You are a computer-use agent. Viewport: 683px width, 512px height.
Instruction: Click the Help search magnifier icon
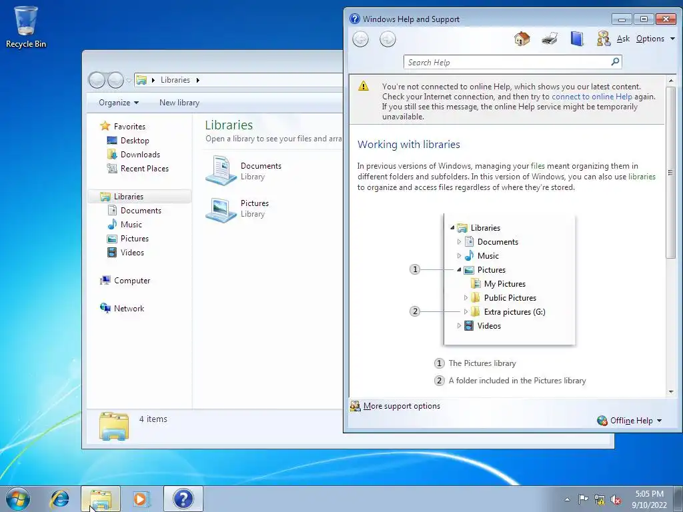(615, 62)
